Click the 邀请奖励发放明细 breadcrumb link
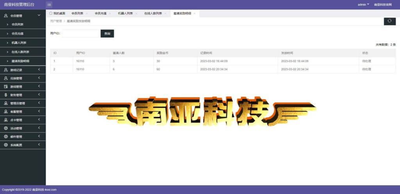400x194 pixels. 79,21
